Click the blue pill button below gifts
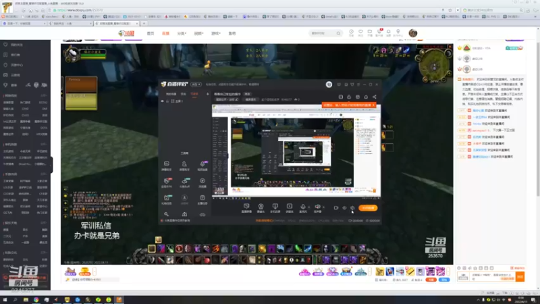 pyautogui.click(x=444, y=280)
